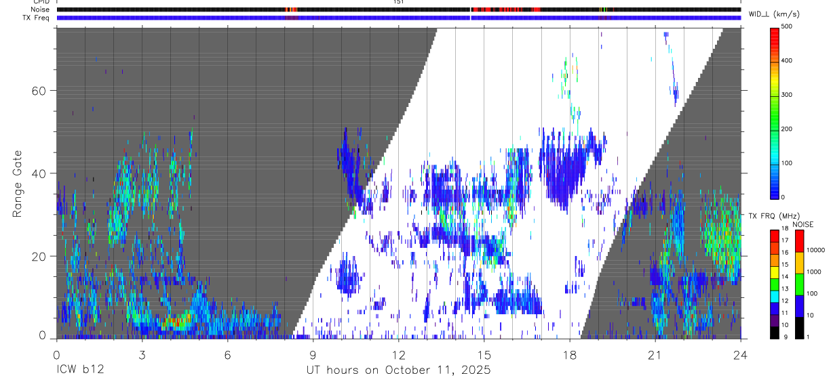
Task: Click the 24 UT hour tick label
Action: tap(740, 354)
